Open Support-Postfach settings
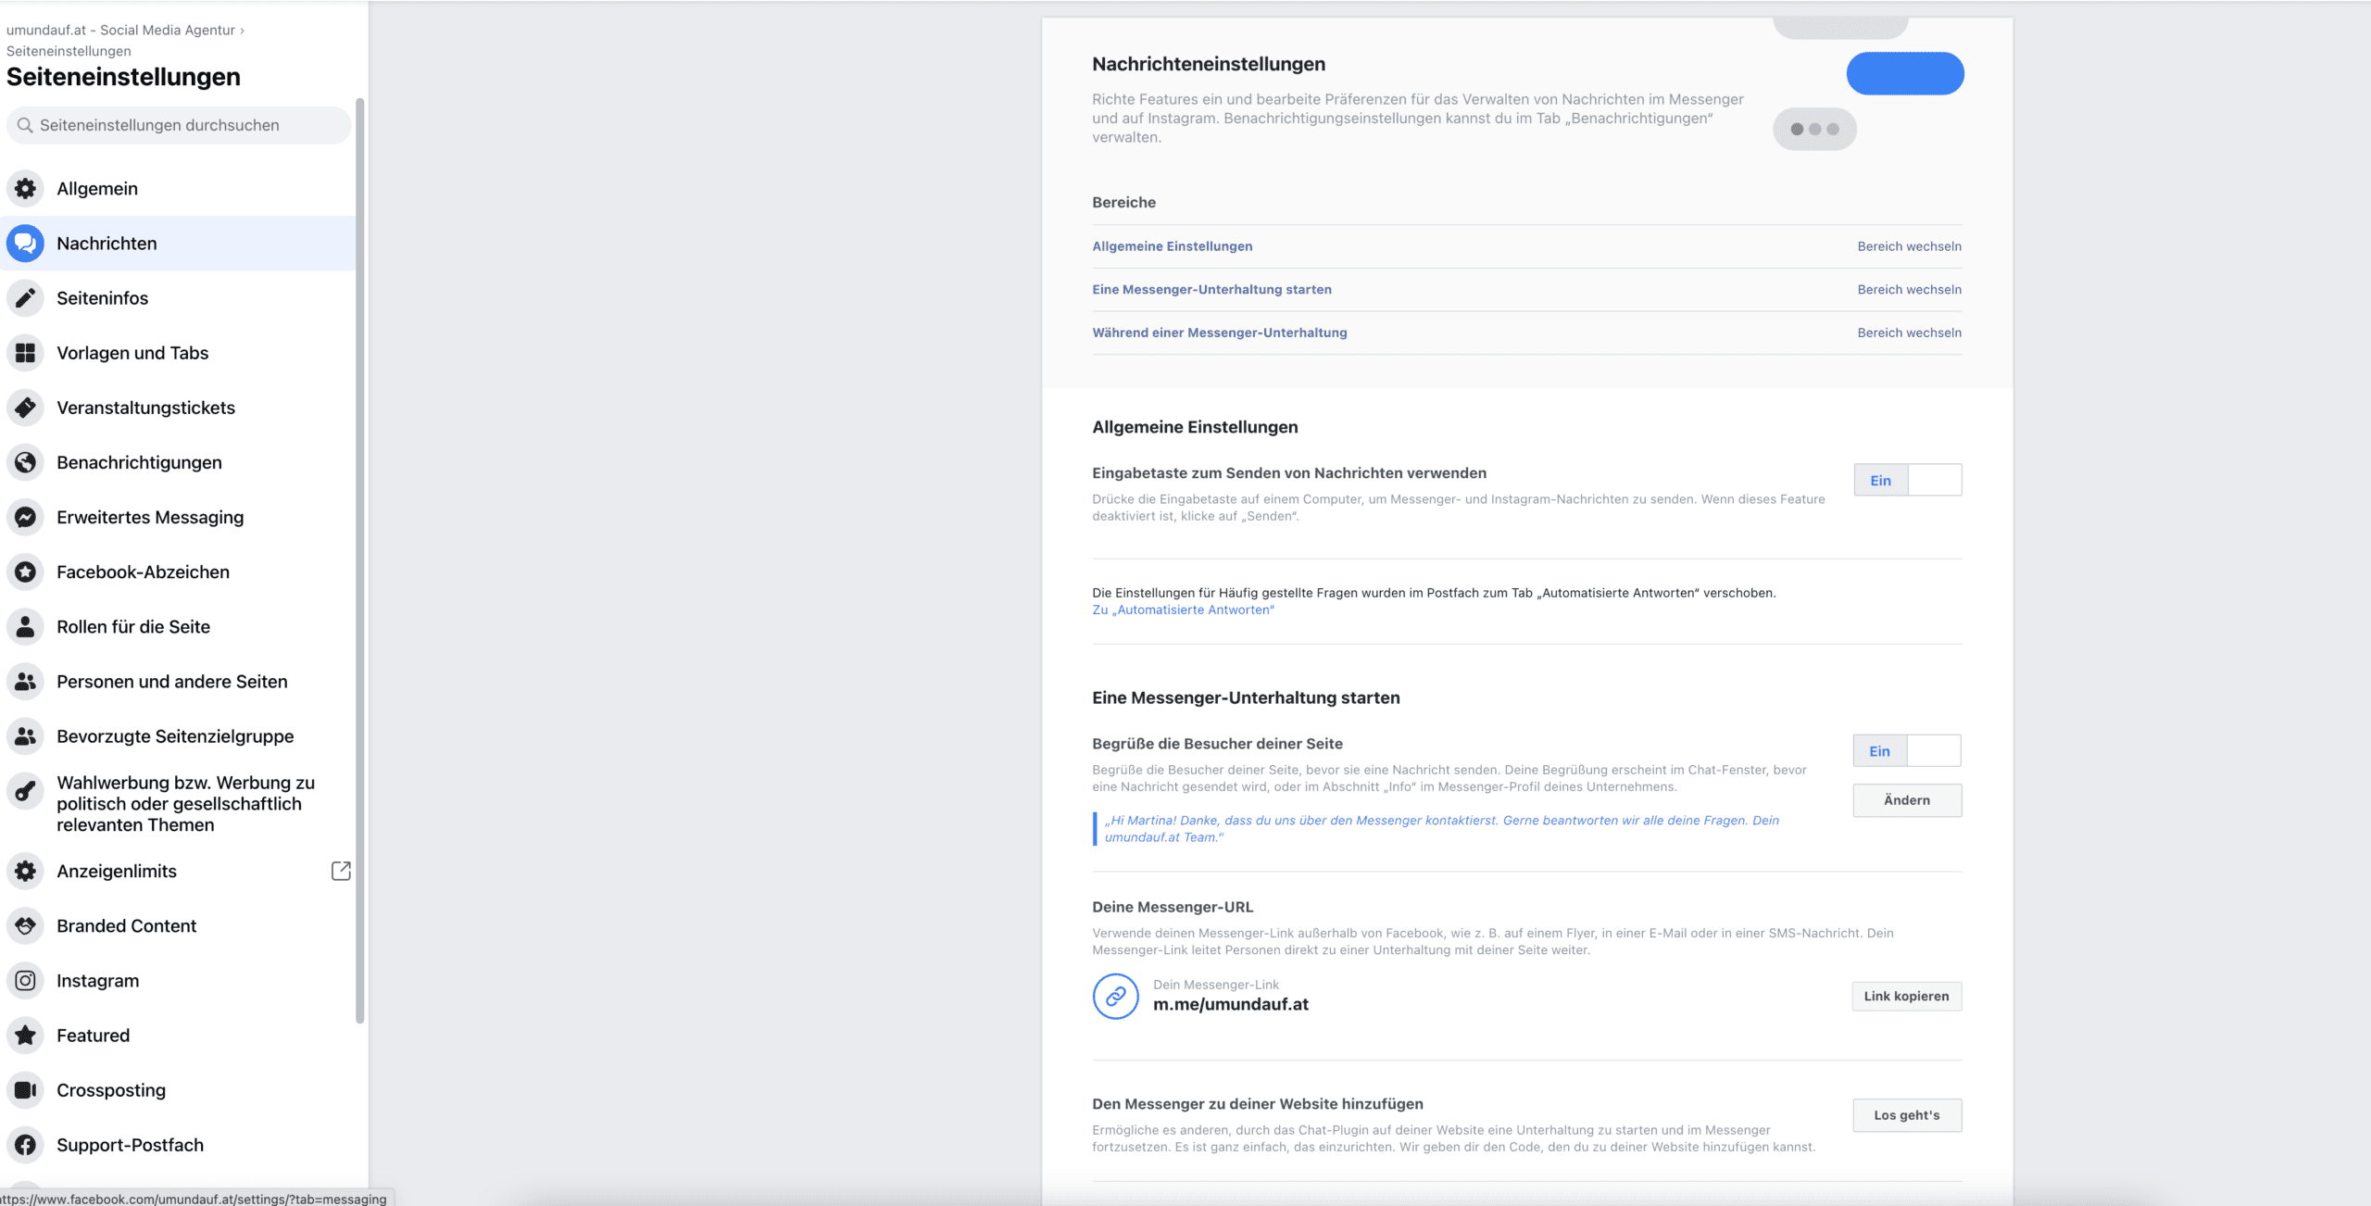This screenshot has height=1206, width=2371. click(x=178, y=1144)
